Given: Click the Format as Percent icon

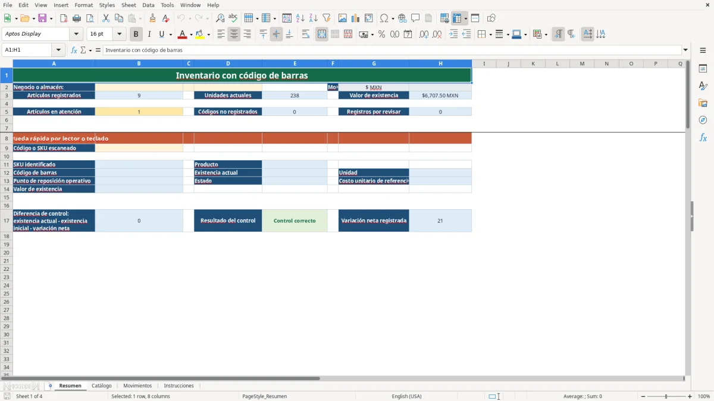Looking at the screenshot, I should [x=382, y=34].
